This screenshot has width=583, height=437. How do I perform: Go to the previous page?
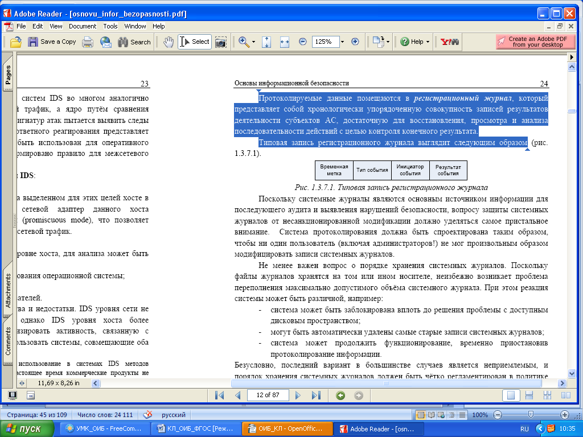point(238,395)
